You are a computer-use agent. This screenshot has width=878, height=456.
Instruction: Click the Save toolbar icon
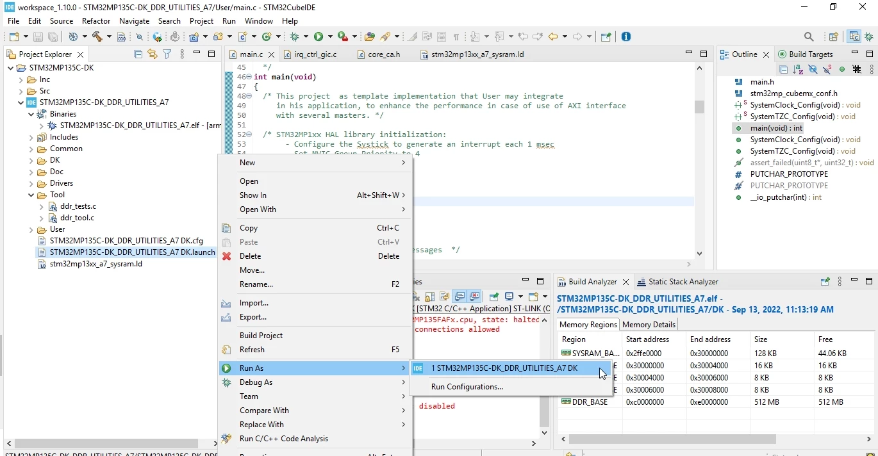click(x=38, y=37)
